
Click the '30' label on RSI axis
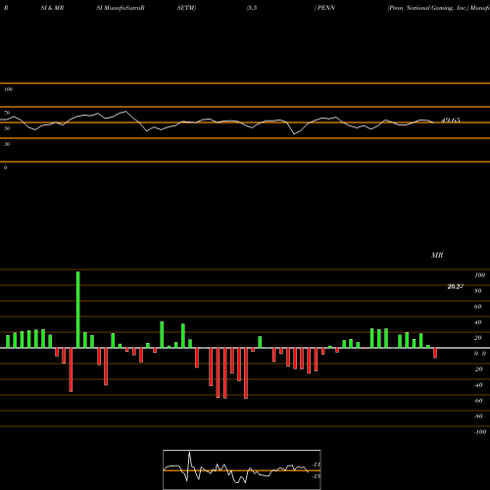coord(7,144)
